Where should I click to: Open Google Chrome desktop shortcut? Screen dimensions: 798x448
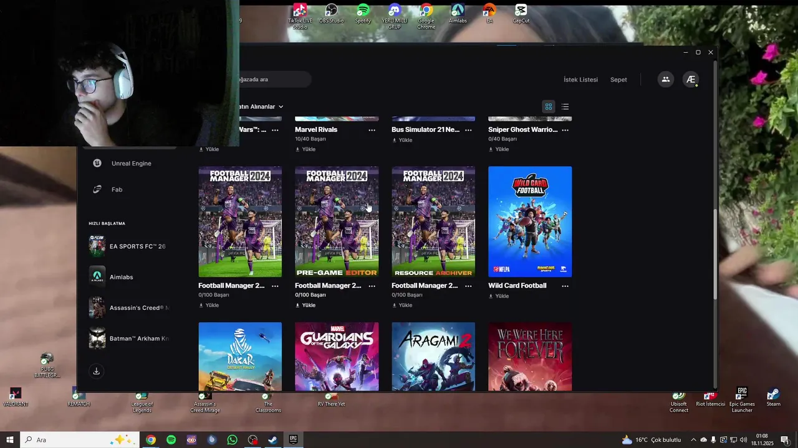click(x=426, y=17)
